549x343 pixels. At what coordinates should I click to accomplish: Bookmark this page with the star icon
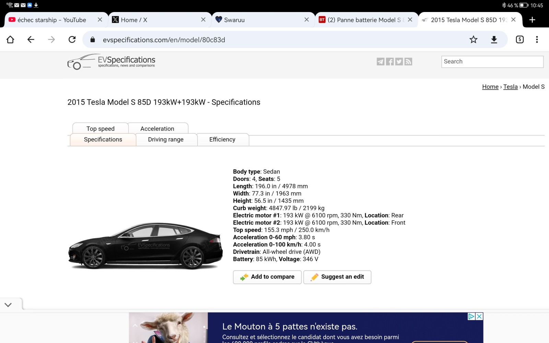(474, 40)
